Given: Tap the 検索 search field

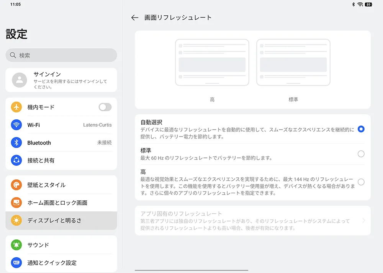Looking at the screenshot, I should pyautogui.click(x=61, y=55).
